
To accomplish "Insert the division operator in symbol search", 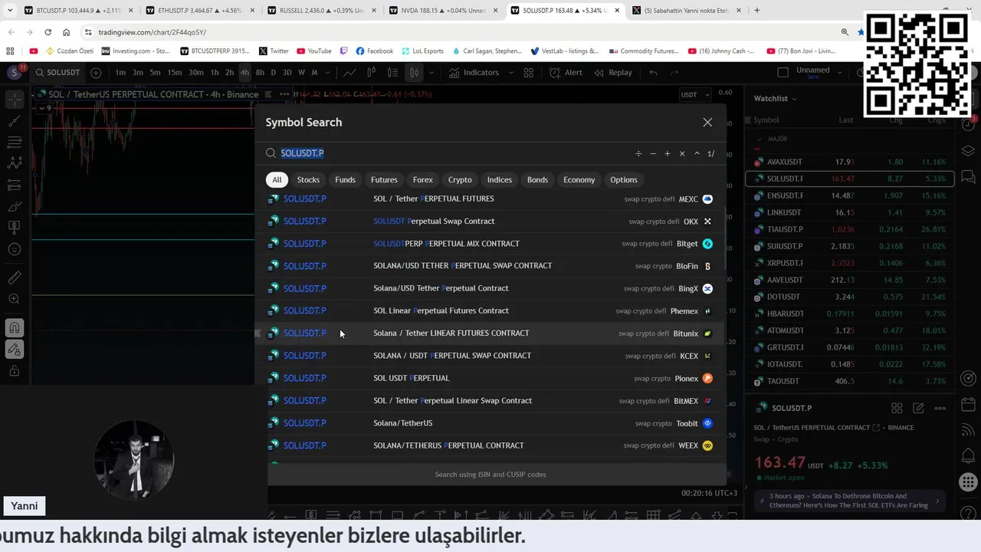I will point(638,153).
